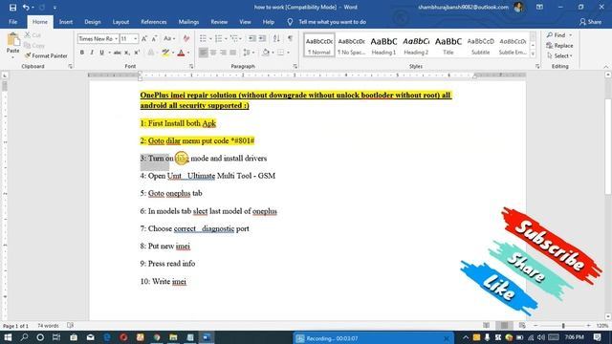Apply the Subtitle style

point(480,46)
